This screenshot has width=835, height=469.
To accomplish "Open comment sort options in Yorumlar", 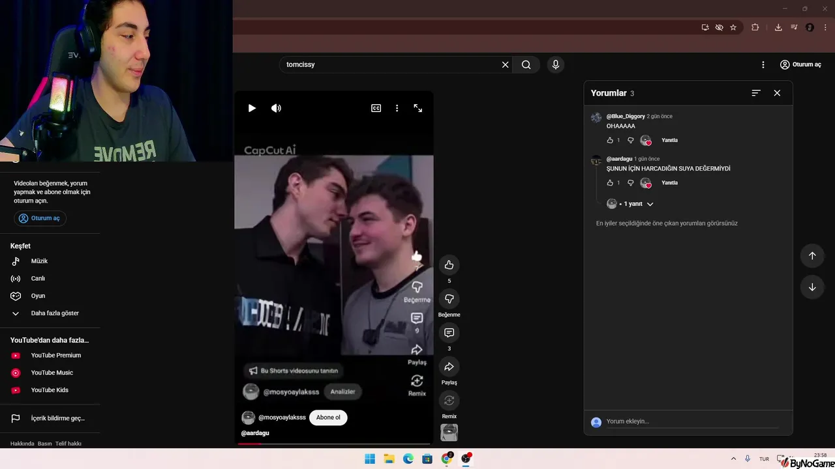I will tap(756, 93).
